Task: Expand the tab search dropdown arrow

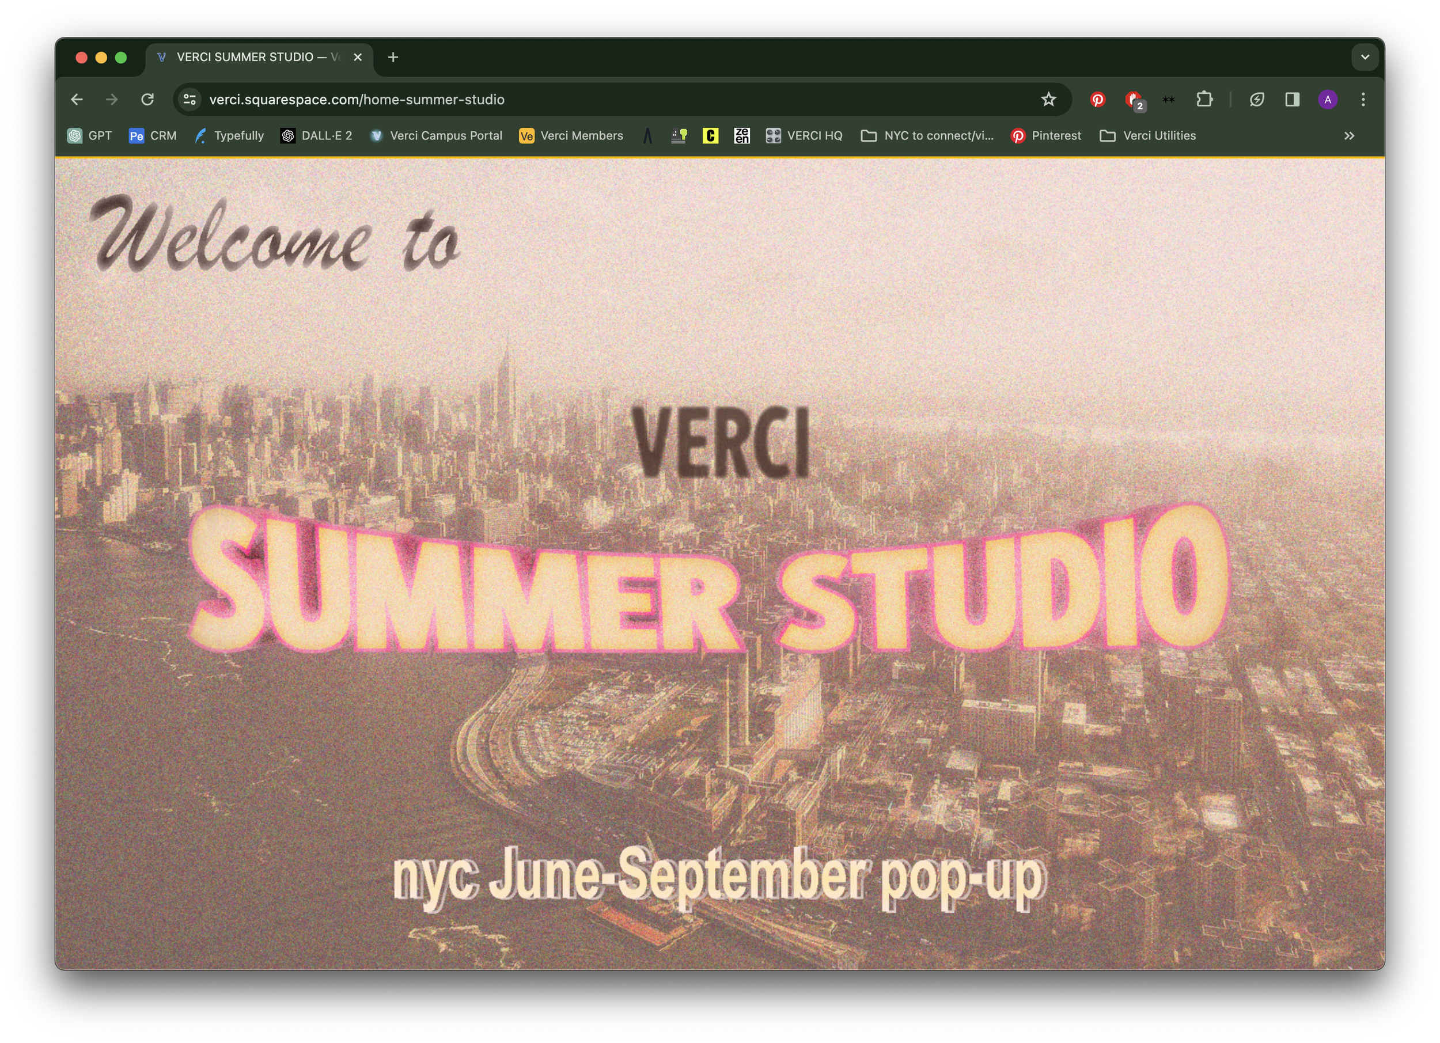Action: [x=1365, y=57]
